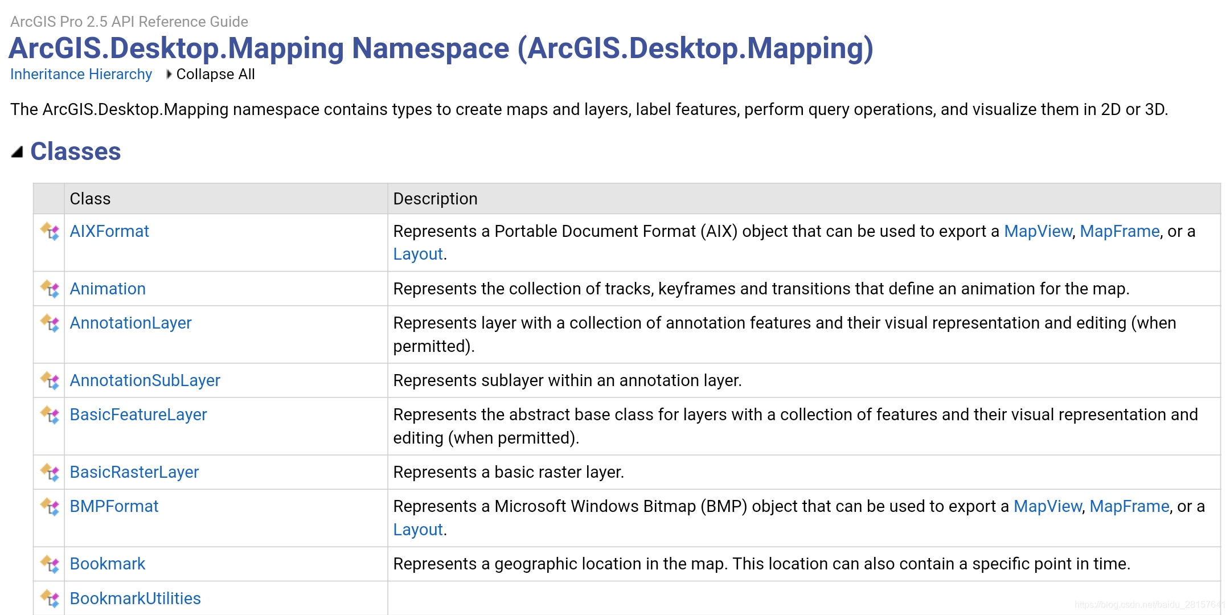
Task: Click the class icon beside BMPFormat
Action: [x=50, y=507]
